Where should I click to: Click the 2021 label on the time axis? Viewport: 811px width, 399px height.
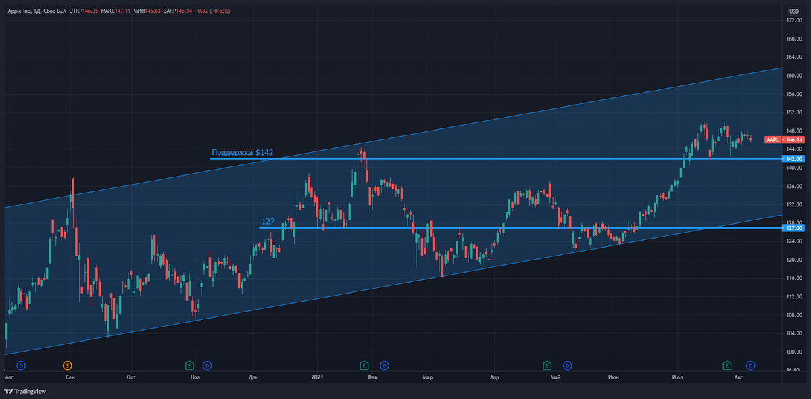click(x=318, y=378)
